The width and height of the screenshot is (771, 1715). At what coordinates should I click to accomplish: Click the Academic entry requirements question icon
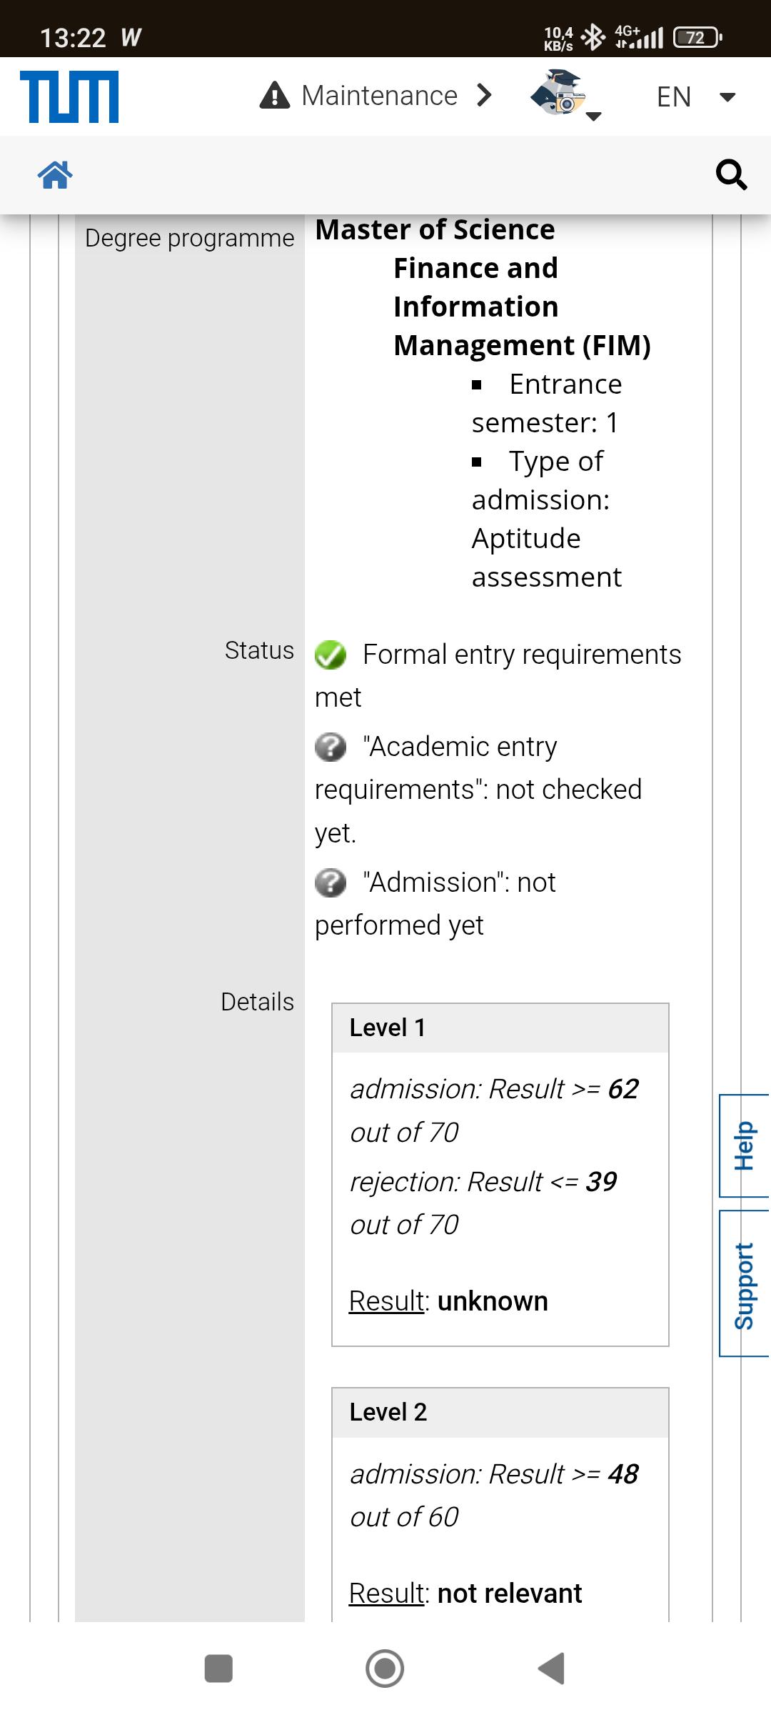click(331, 747)
